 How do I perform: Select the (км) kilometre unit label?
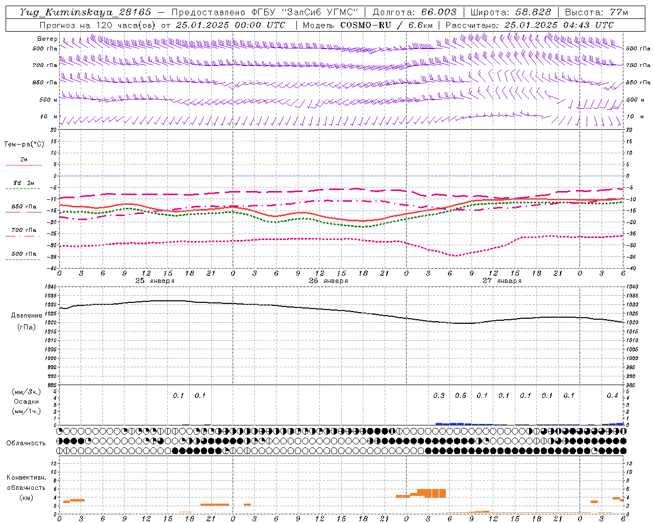pyautogui.click(x=26, y=497)
